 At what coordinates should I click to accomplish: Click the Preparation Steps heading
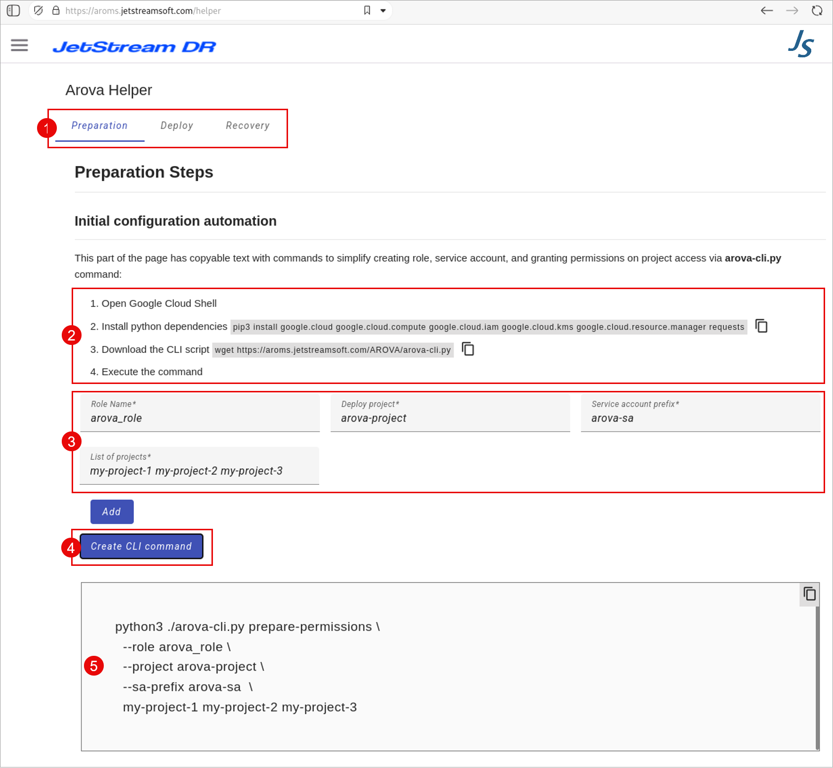[144, 172]
